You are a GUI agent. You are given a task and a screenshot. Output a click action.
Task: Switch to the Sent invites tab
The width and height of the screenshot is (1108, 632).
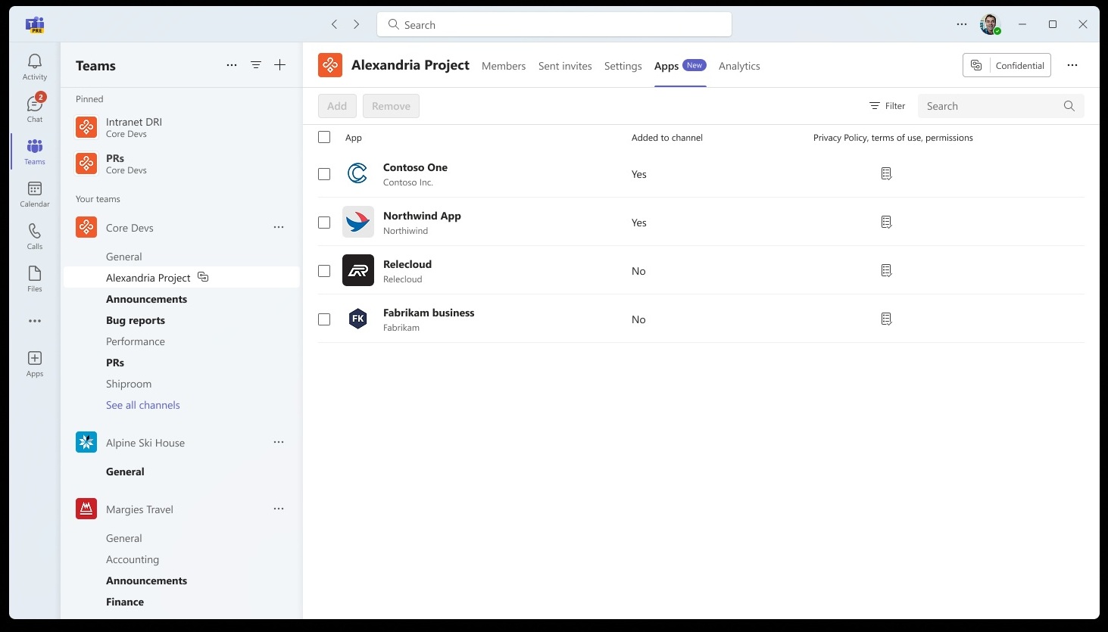click(x=565, y=66)
